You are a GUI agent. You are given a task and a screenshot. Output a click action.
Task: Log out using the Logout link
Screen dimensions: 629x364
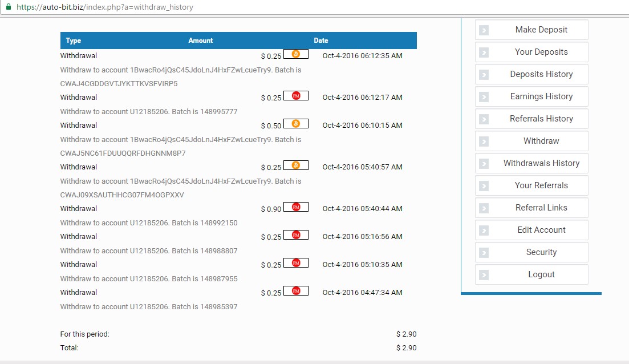coord(531,274)
